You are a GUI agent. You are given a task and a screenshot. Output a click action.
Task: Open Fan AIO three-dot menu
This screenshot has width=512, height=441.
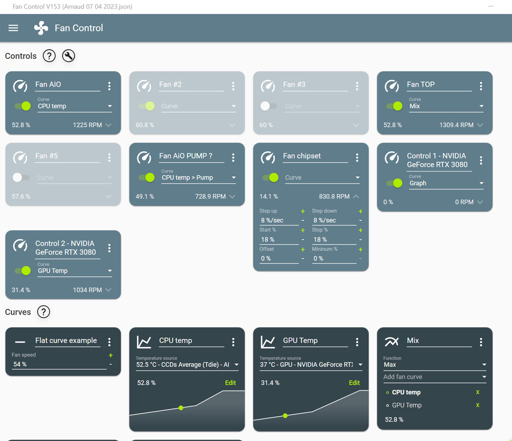pos(109,86)
